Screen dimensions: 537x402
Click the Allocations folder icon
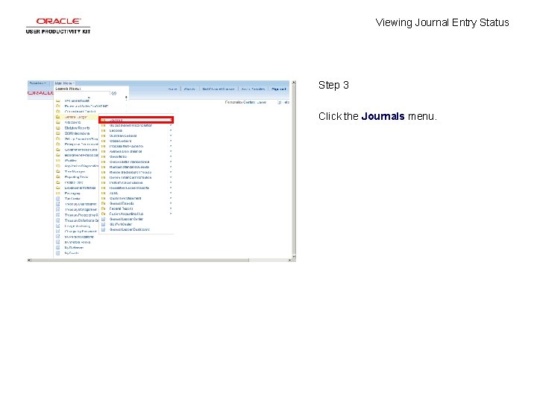58,122
